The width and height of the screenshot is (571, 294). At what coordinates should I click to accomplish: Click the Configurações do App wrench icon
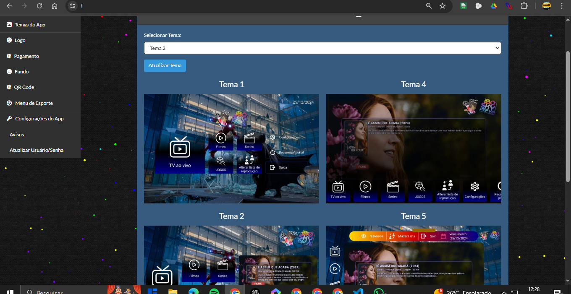point(9,118)
